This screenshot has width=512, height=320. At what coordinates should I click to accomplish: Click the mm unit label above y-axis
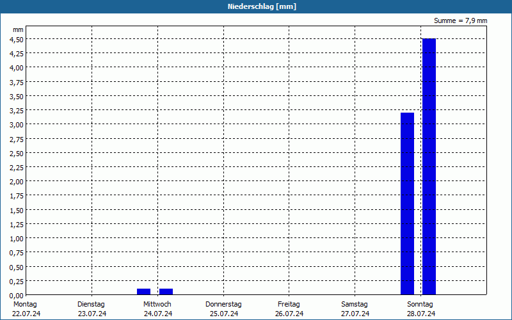pos(18,30)
